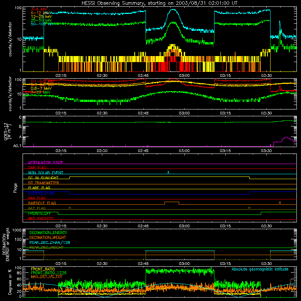Click the 0.8-7 MeV legend label
The height and width of the screenshot is (301, 301).
(x=41, y=88)
